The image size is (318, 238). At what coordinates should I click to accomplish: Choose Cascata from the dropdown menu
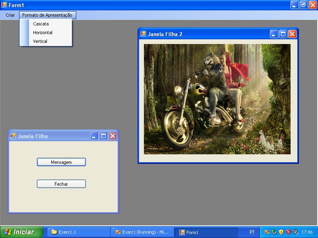(x=46, y=24)
